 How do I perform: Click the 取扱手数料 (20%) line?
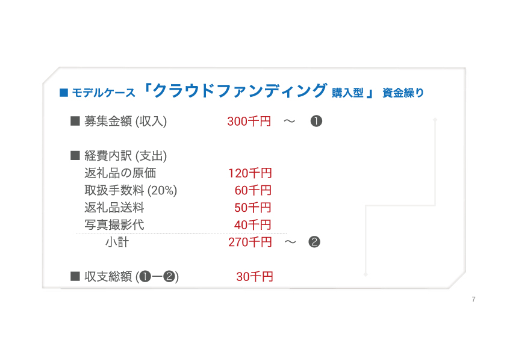131,191
